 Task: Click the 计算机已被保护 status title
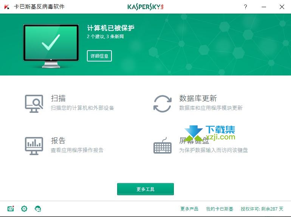tap(111, 28)
